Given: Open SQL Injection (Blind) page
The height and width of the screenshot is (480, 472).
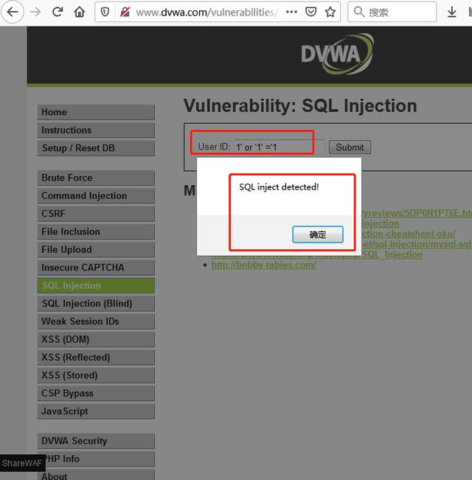Looking at the screenshot, I should click(x=96, y=303).
